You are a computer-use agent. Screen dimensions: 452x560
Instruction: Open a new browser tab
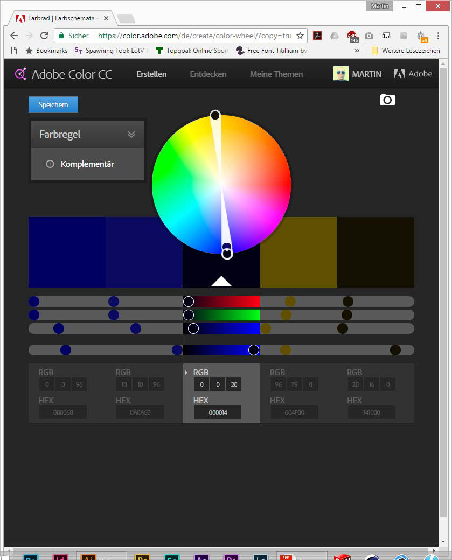pos(126,18)
